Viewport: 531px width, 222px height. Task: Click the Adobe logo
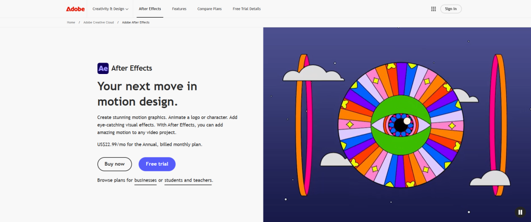coord(75,9)
